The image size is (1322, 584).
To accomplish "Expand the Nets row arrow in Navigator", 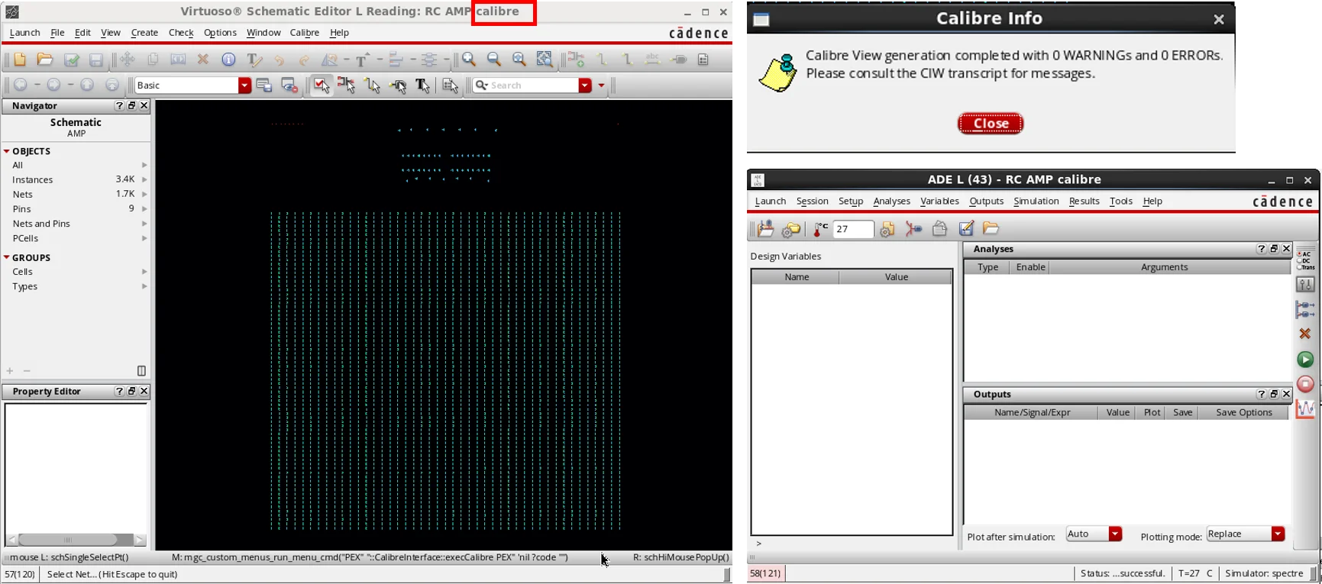I will pyautogui.click(x=144, y=194).
